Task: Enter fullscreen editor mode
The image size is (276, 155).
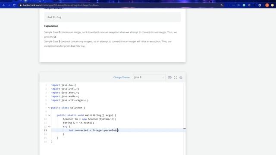Action: click(x=176, y=77)
